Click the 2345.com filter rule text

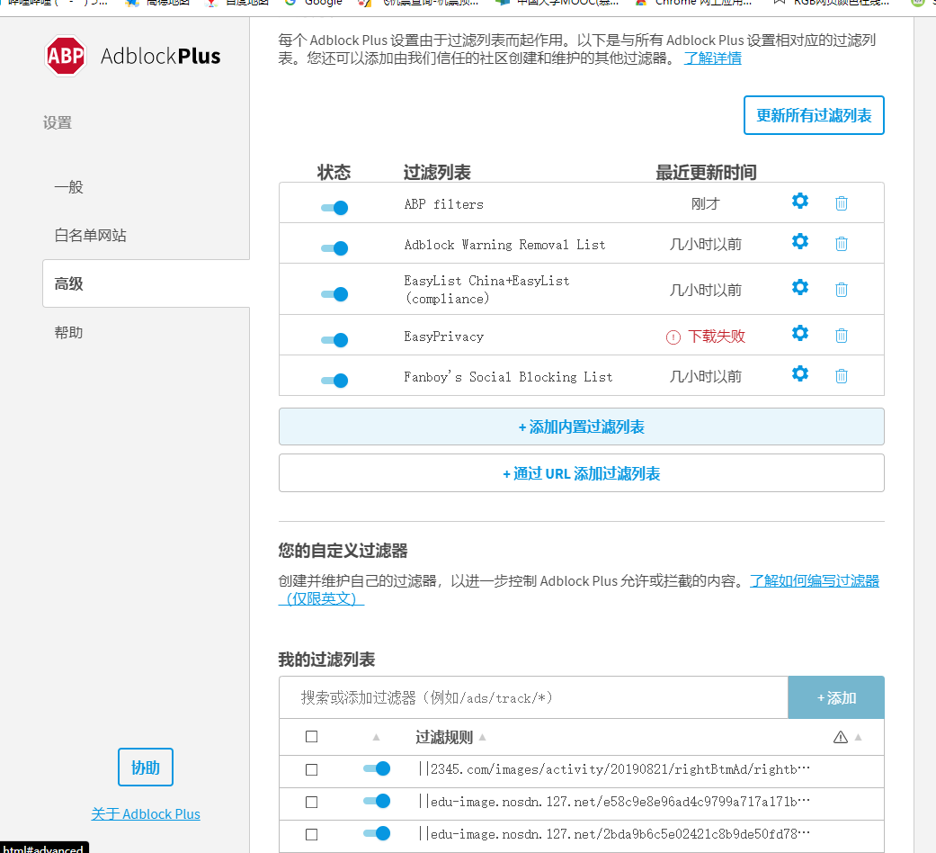614,769
